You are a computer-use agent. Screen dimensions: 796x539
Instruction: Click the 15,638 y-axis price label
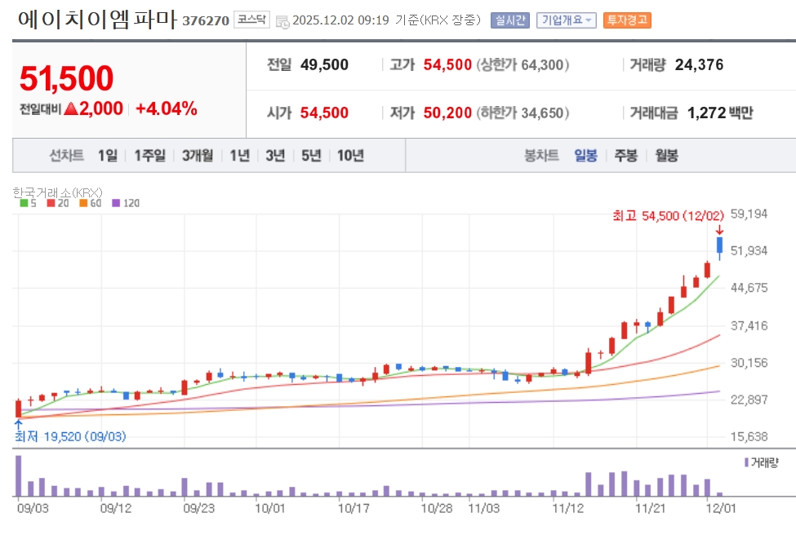click(x=749, y=436)
